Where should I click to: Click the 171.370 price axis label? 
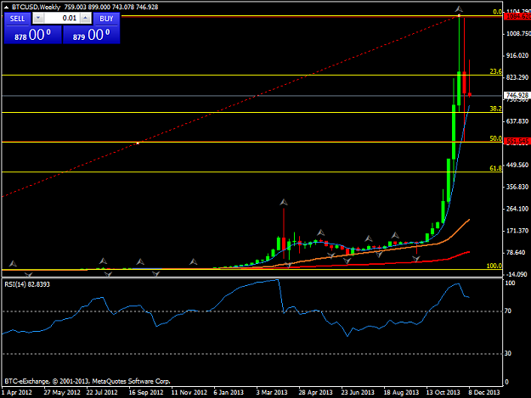tap(517, 231)
